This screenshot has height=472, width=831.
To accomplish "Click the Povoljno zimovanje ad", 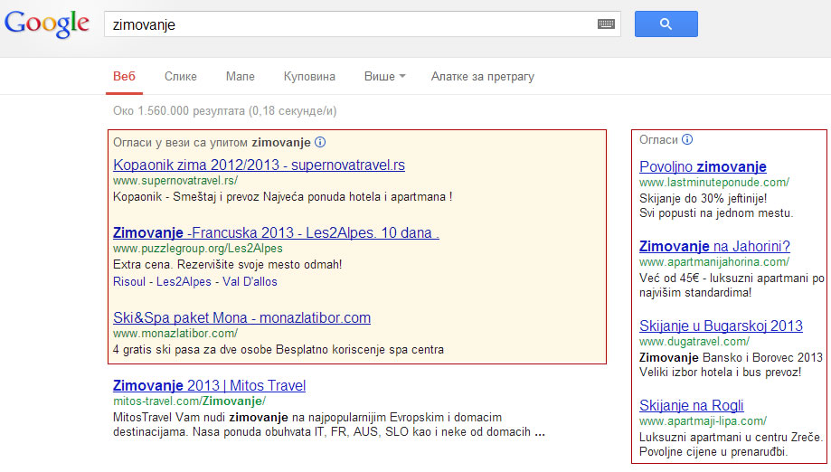I will tap(703, 166).
